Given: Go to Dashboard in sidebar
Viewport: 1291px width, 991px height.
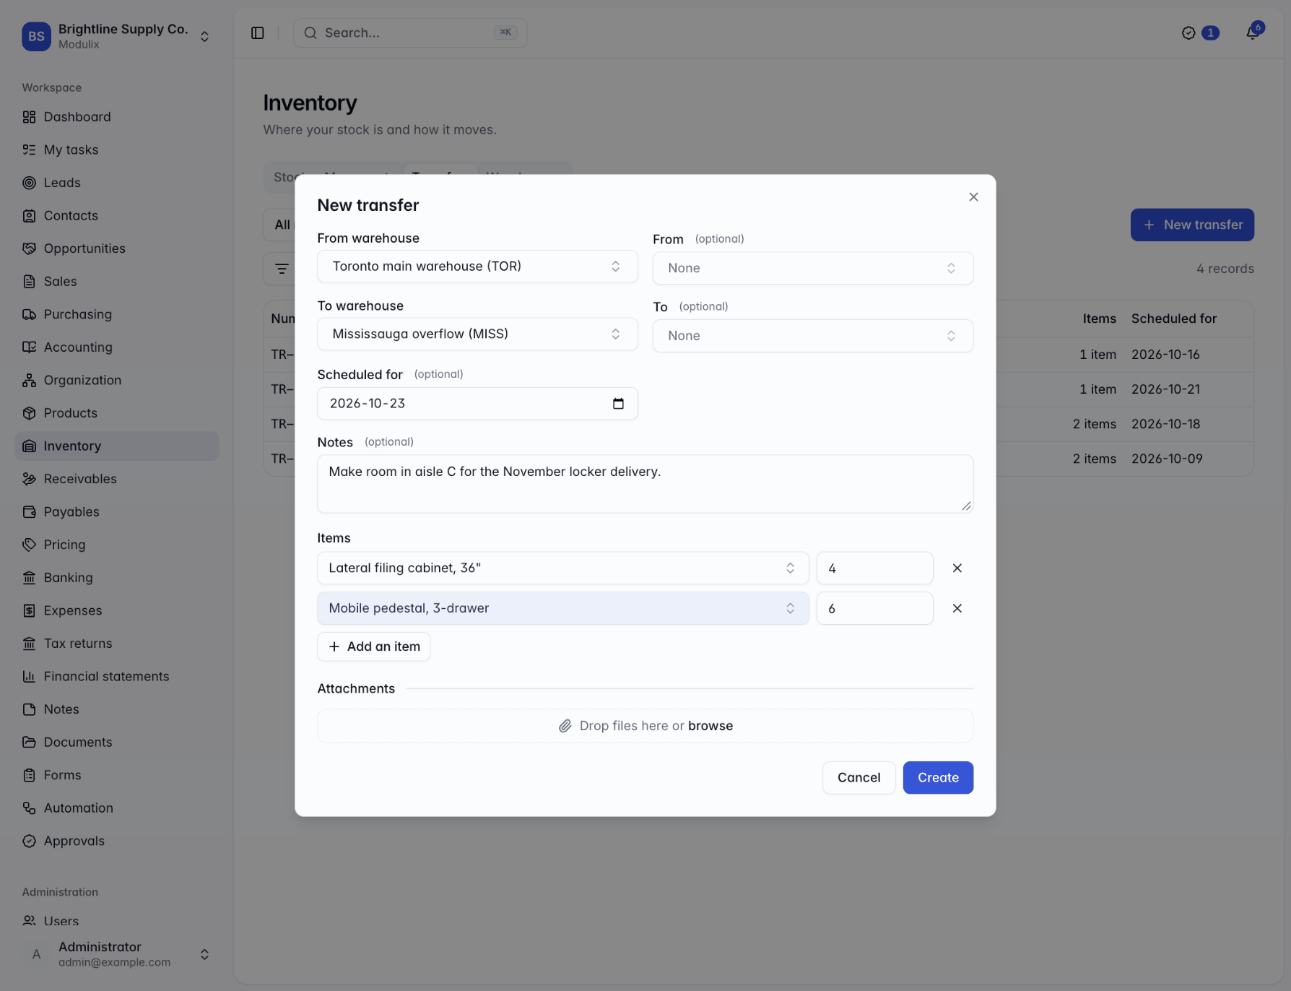Looking at the screenshot, I should click(117, 117).
